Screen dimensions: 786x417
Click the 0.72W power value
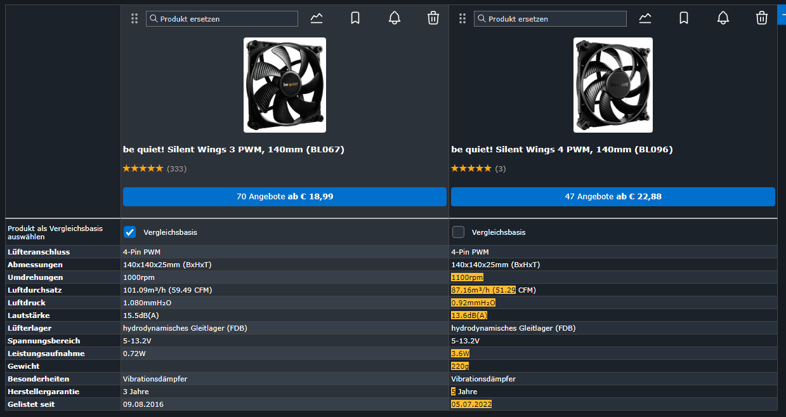[x=134, y=354]
